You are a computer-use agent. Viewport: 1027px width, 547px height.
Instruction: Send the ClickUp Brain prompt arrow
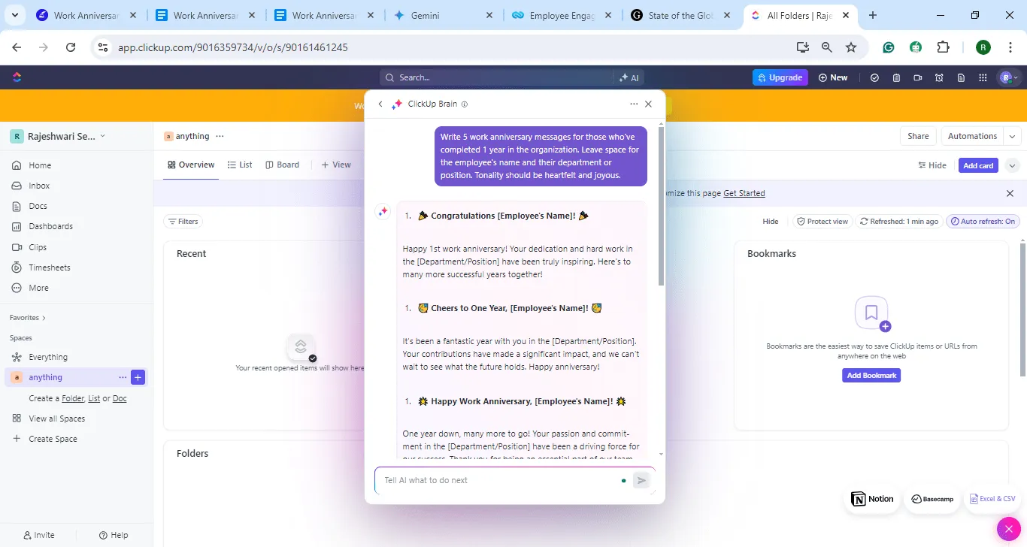coord(641,480)
